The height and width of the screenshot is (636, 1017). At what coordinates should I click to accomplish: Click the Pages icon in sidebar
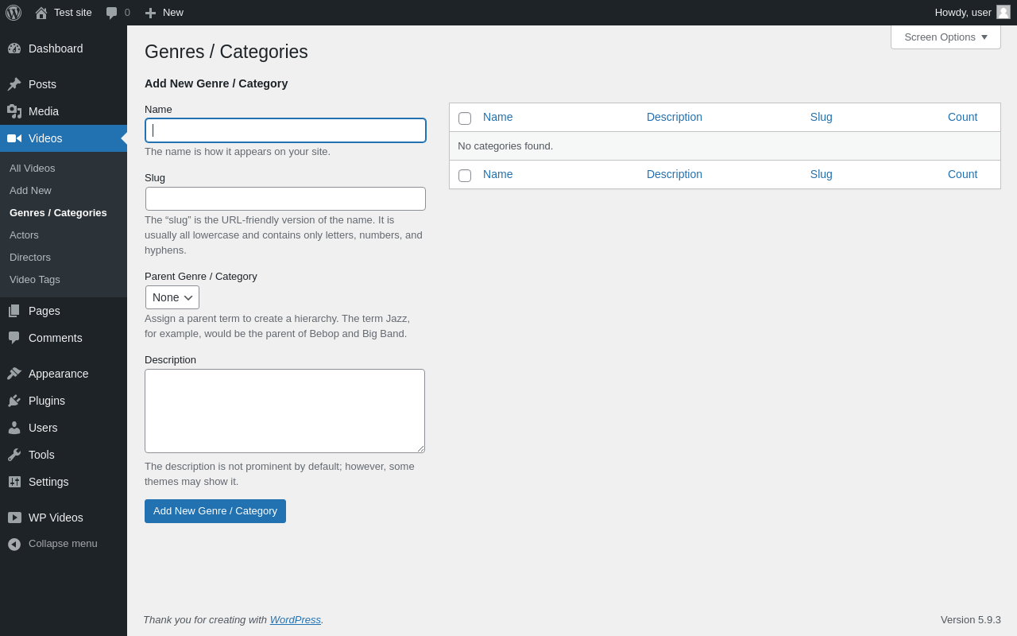(x=14, y=311)
